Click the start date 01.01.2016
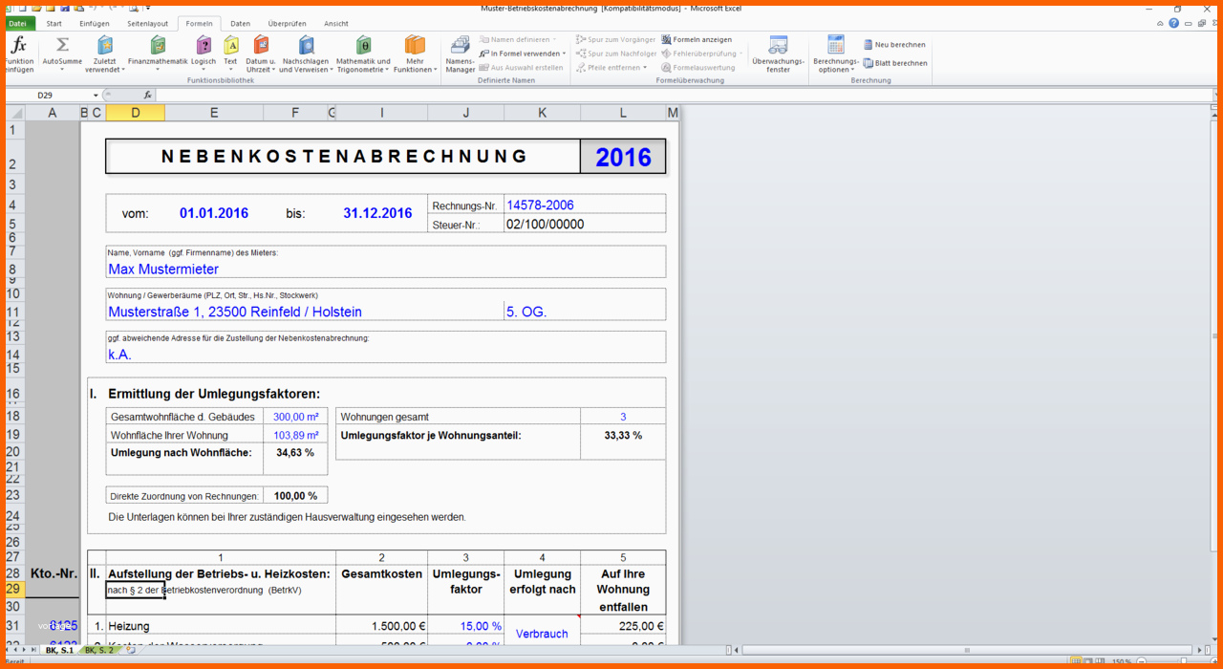Viewport: 1223px width, 669px height. tap(214, 213)
